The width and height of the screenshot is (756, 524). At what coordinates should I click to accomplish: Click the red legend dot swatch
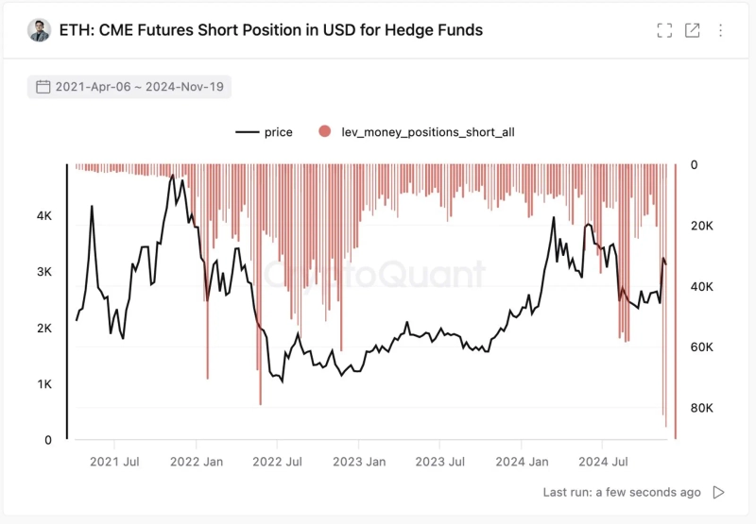click(x=325, y=132)
